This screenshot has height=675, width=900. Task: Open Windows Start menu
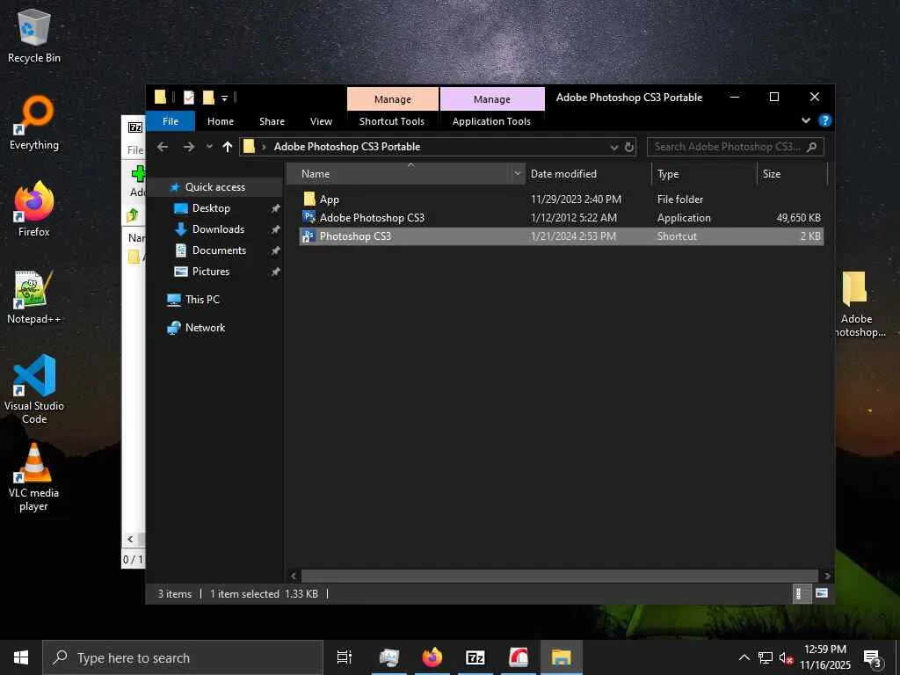tap(21, 657)
